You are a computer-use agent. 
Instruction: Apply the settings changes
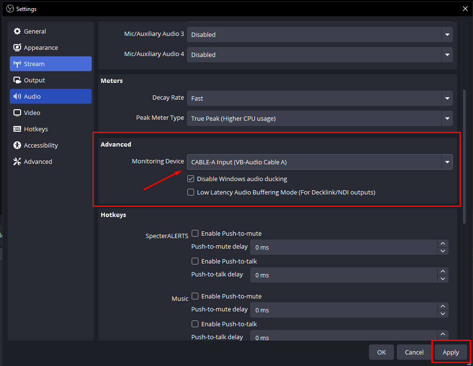(x=450, y=353)
